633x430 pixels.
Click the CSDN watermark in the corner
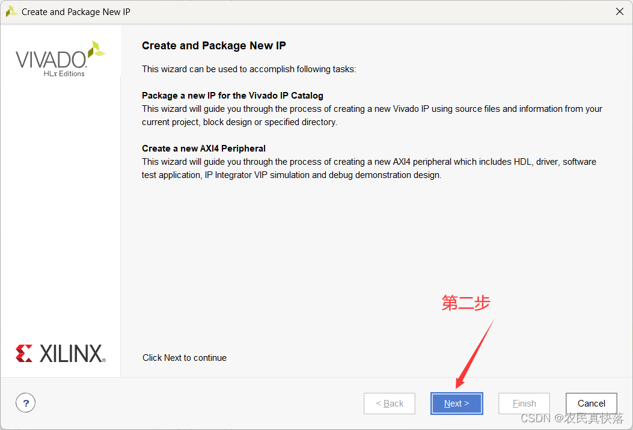pyautogui.click(x=571, y=419)
